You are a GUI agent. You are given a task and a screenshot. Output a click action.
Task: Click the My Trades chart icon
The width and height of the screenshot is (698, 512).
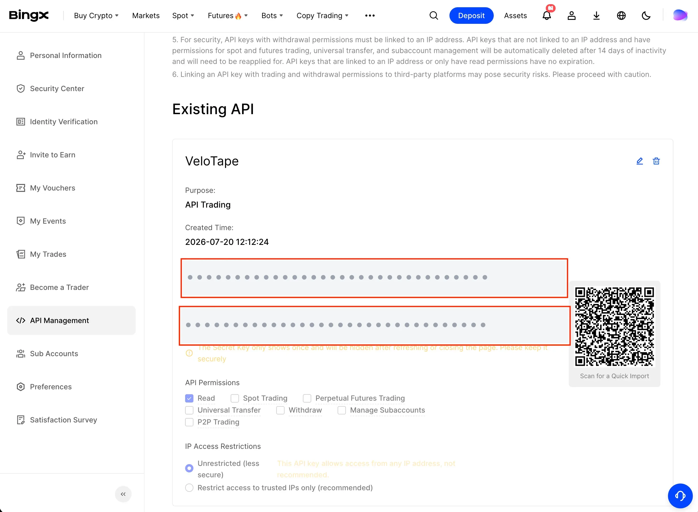20,254
